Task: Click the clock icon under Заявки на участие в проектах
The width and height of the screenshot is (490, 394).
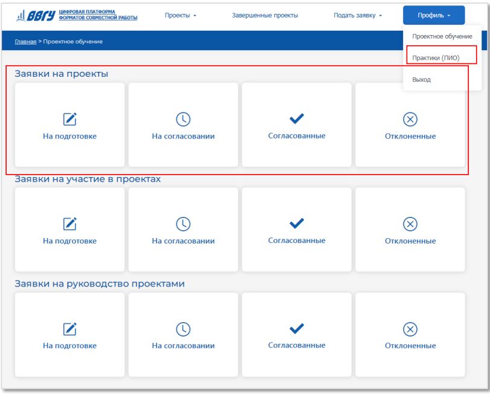Action: 183,224
